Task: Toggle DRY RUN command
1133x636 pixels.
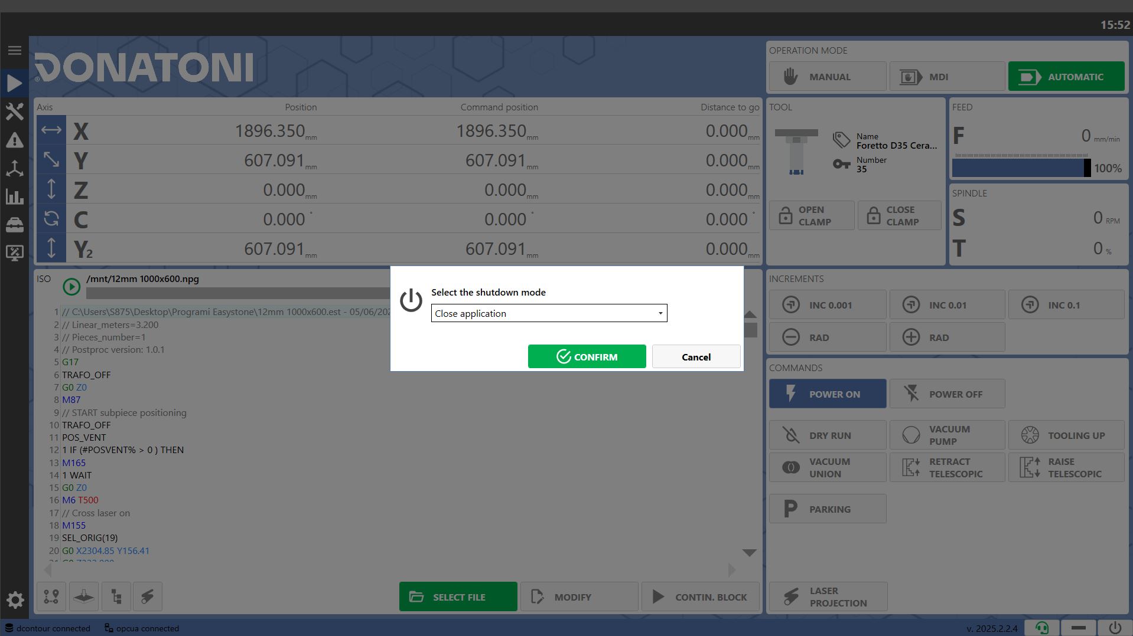Action: tap(828, 435)
